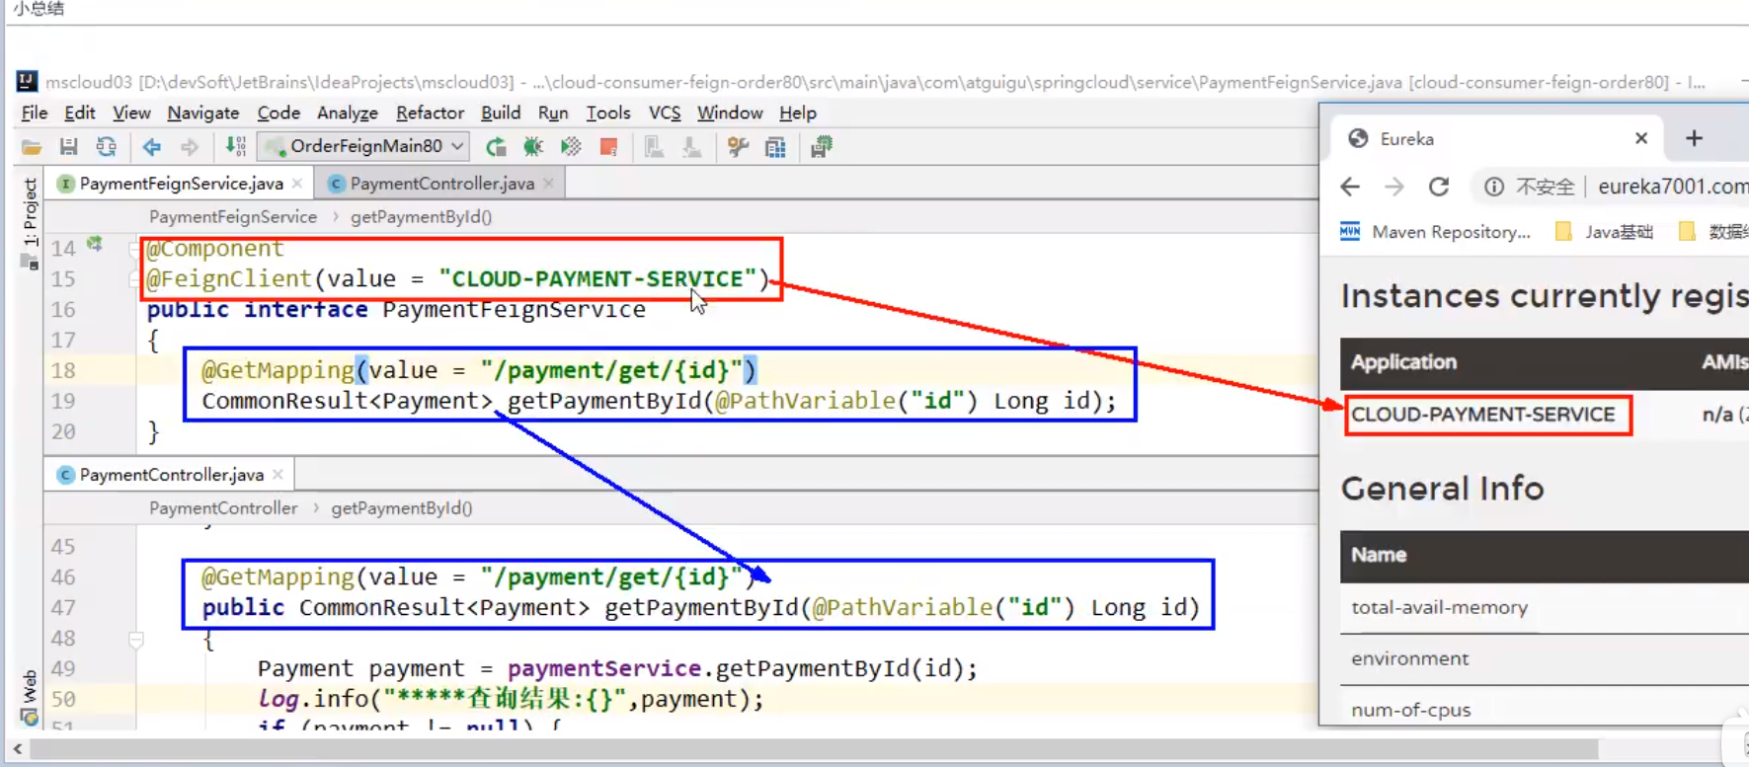
Task: Close the top PaymentController.java tab
Action: (549, 184)
